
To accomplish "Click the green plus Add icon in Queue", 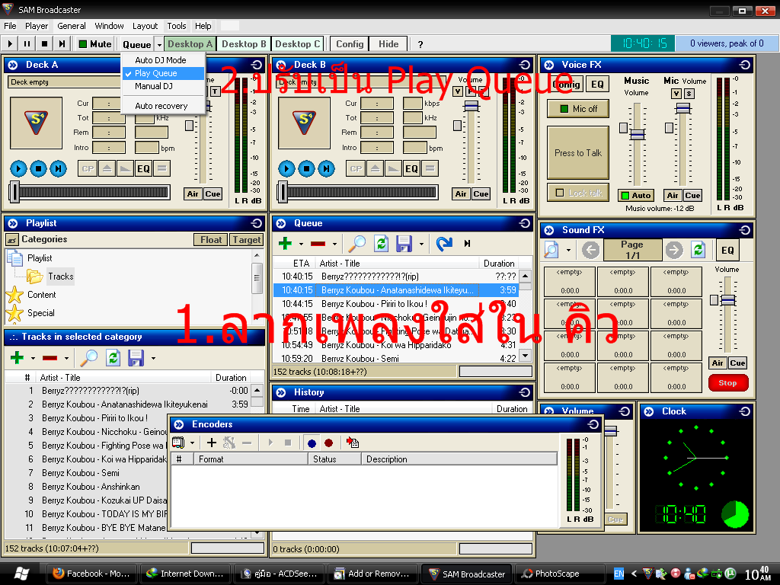I will pos(285,244).
